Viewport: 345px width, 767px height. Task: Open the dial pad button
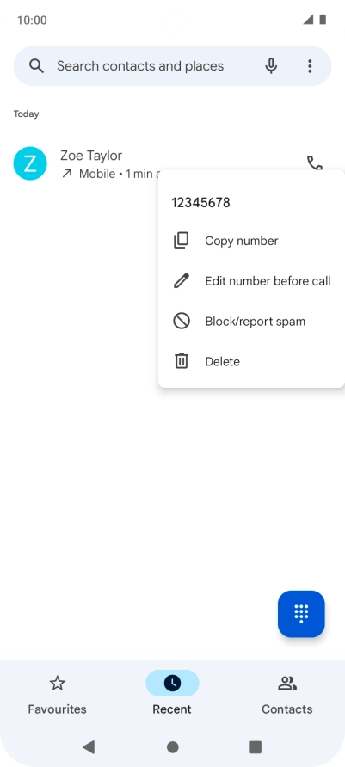tap(301, 614)
